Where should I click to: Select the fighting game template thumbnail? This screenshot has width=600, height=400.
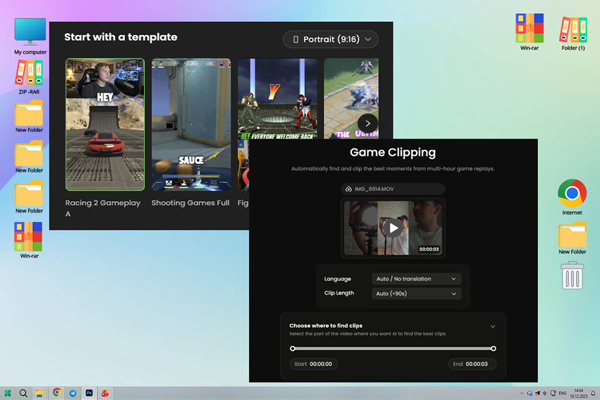click(277, 98)
